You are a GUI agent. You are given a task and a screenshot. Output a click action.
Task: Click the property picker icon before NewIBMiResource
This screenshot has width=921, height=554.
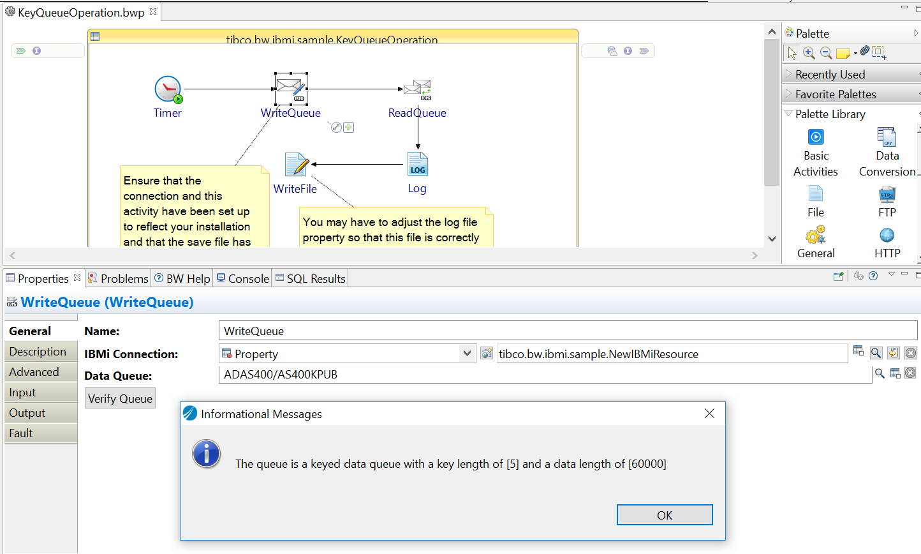[487, 353]
